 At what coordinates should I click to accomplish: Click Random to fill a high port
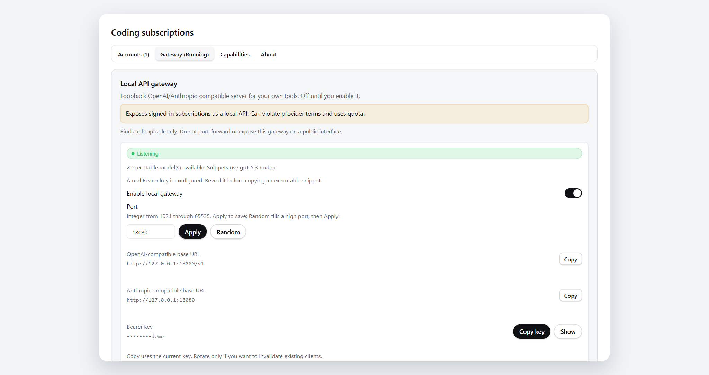tap(228, 232)
